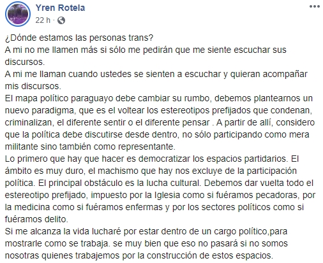Screen dimensions: 323x263
Task: Click the line "militante sino también como representante."
Action: (x=90, y=146)
